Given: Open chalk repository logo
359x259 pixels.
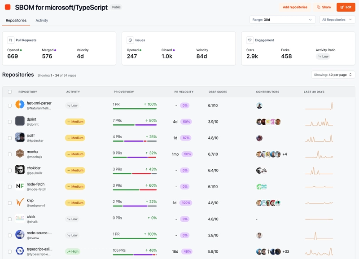Looking at the screenshot, I should [20, 218].
